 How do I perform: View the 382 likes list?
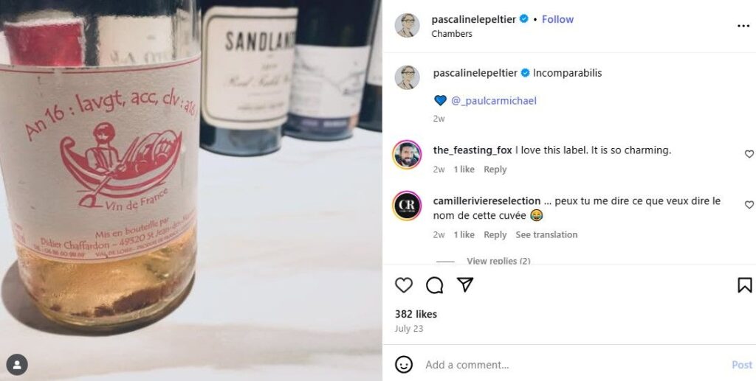pos(416,314)
